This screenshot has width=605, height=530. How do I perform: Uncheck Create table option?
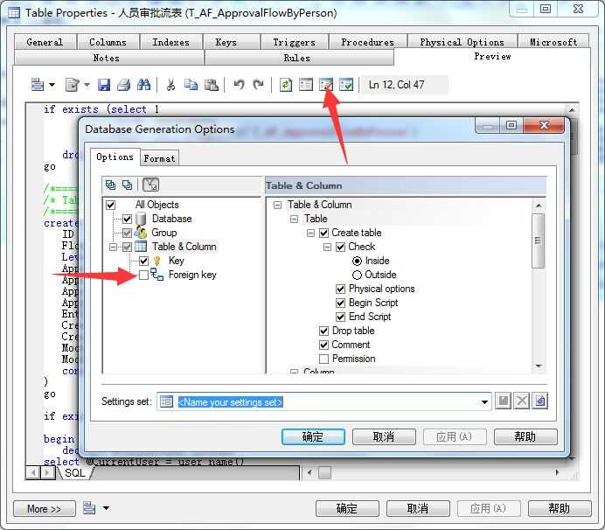[324, 233]
